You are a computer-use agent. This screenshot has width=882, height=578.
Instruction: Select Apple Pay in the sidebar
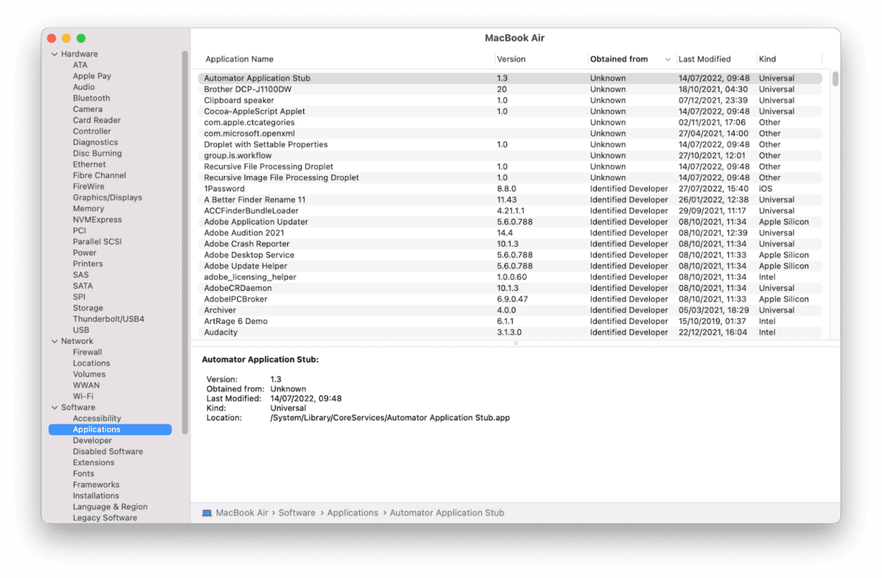click(x=92, y=76)
